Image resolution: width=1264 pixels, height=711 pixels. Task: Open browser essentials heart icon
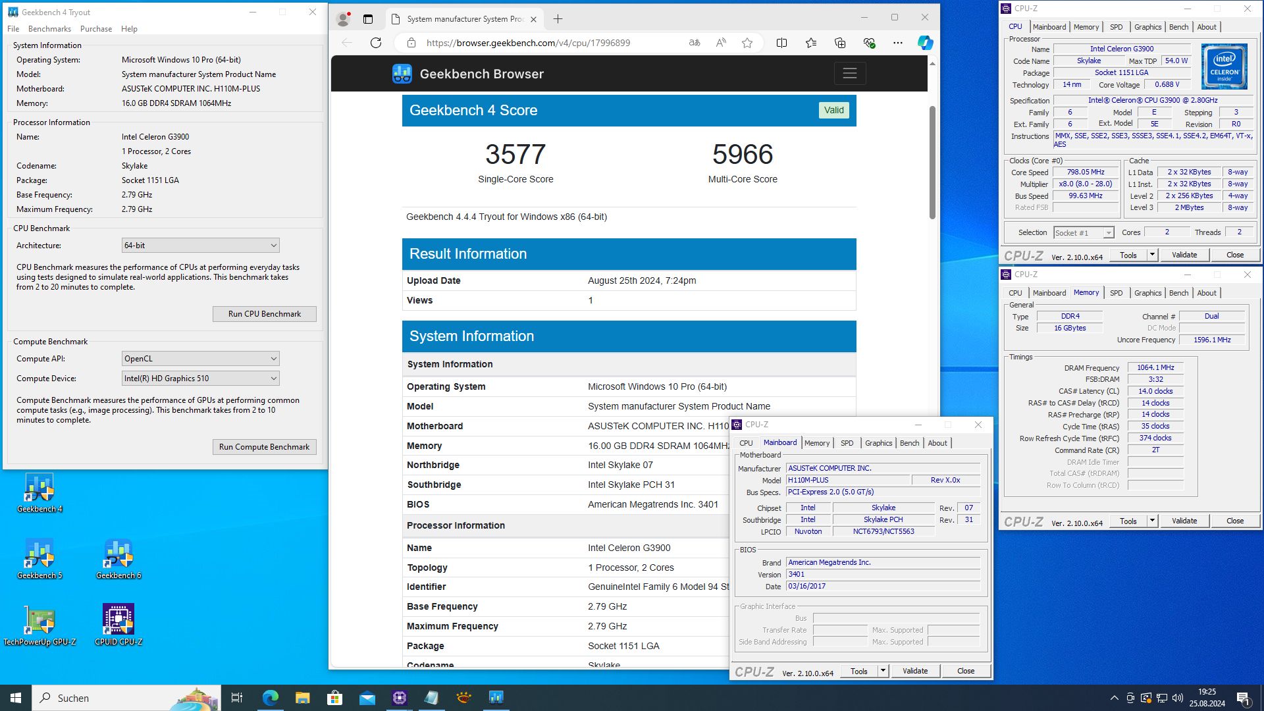click(x=869, y=43)
